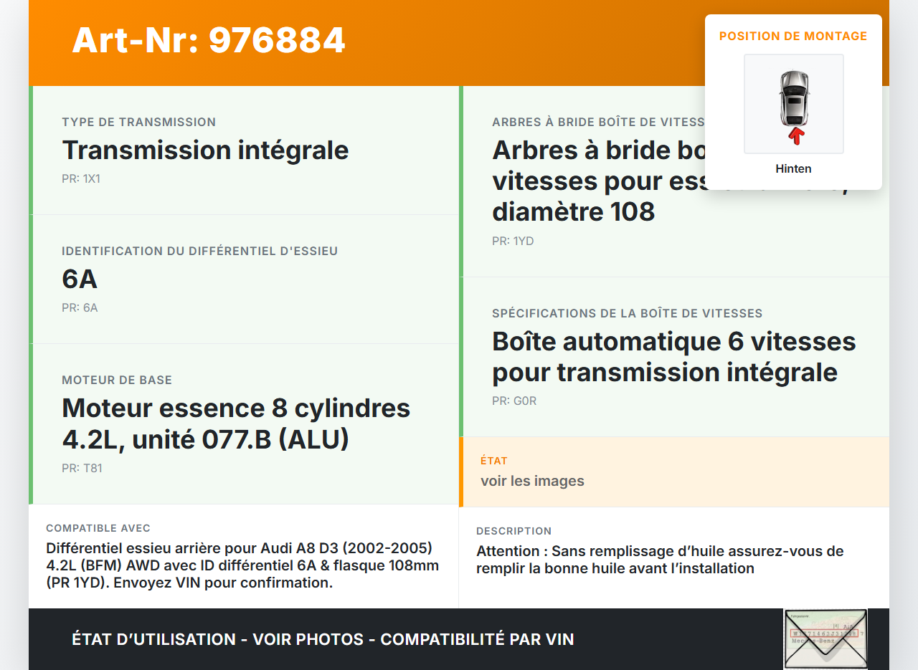Select the "Art-Nr: 976884" title
This screenshot has width=918, height=670.
click(x=209, y=40)
